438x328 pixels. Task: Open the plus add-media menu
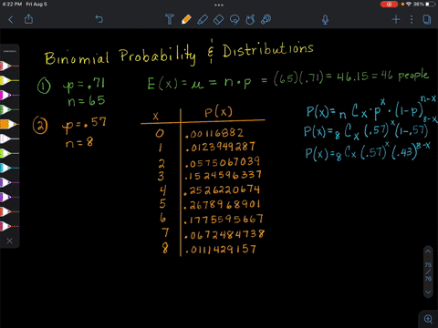[396, 20]
